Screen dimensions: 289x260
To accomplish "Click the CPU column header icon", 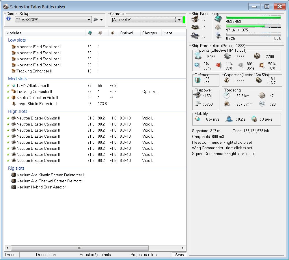I will pos(90,33).
